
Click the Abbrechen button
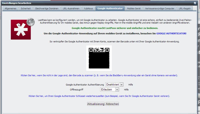[x=112, y=104]
